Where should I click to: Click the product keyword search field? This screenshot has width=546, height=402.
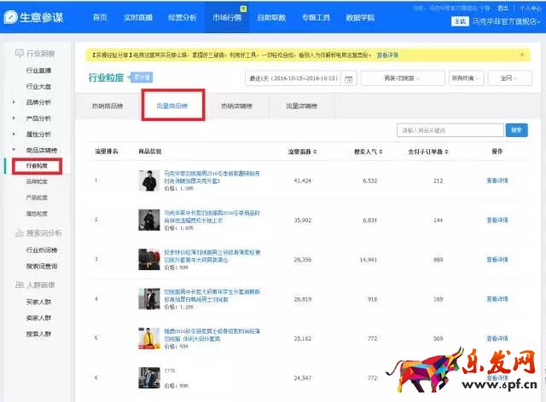click(450, 130)
